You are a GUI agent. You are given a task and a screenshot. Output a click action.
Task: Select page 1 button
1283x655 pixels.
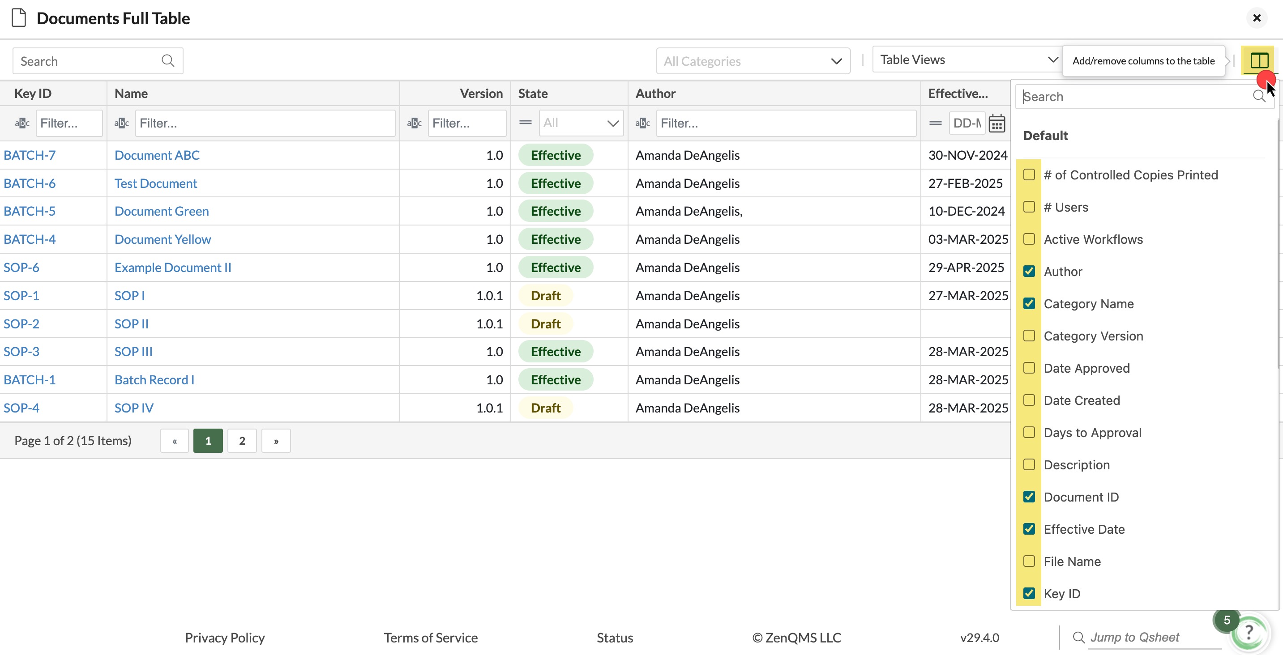click(x=208, y=441)
